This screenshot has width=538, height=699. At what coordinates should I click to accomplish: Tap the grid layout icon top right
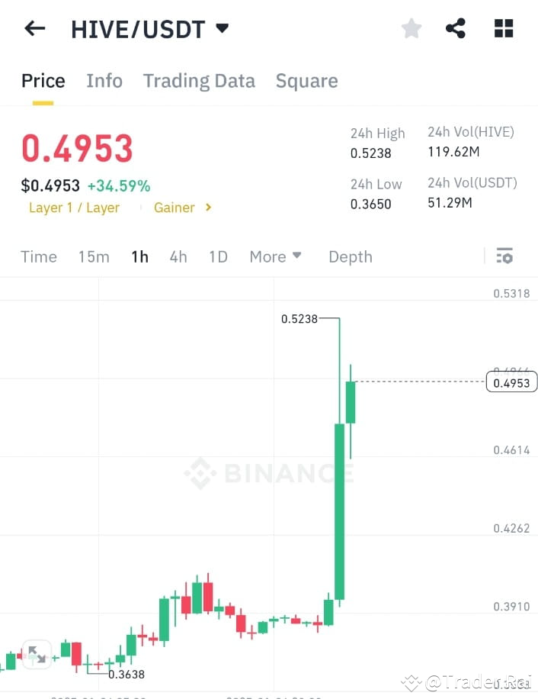504,27
